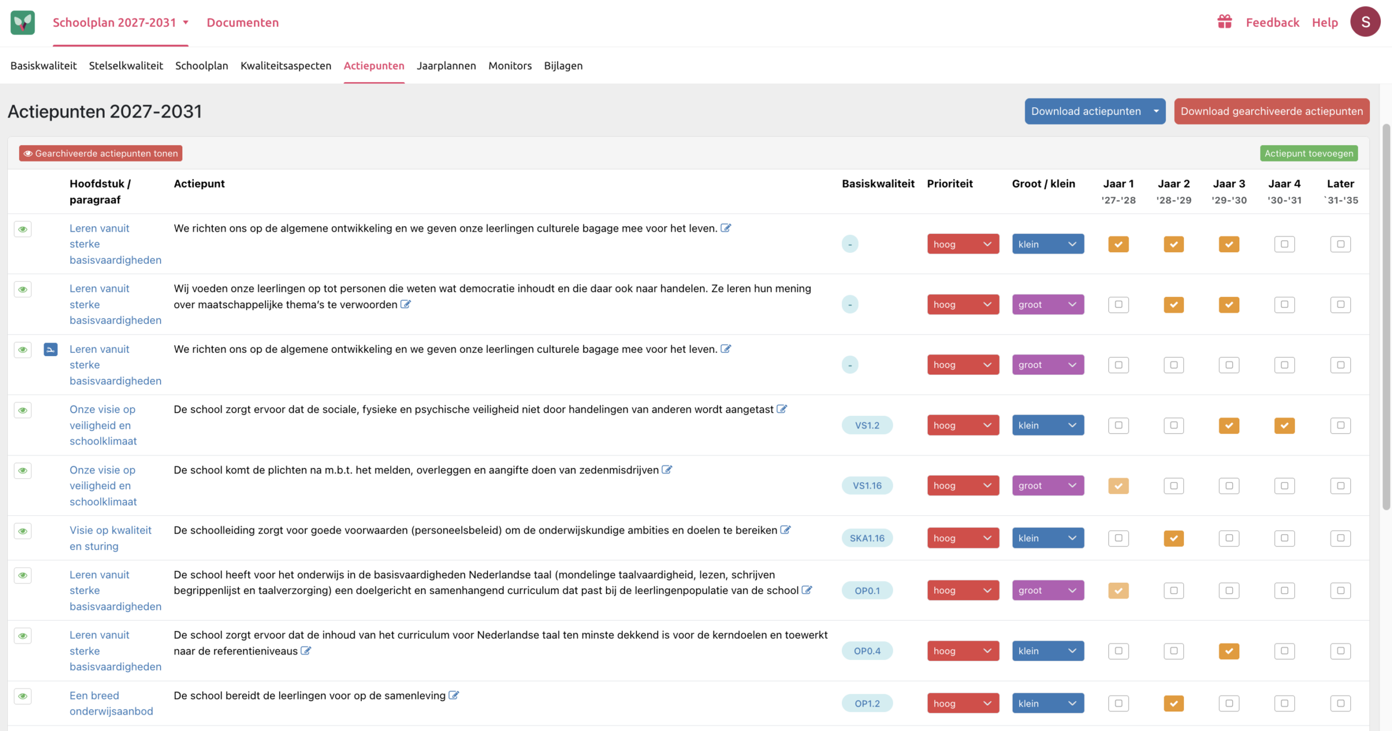
Task: Check Jaar 1 for the democratie actiepunt
Action: 1118,305
